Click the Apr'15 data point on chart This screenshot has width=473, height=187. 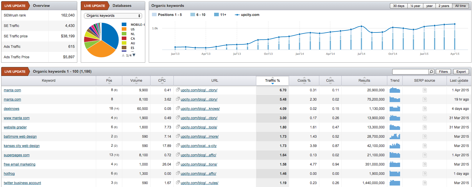pyautogui.click(x=455, y=24)
